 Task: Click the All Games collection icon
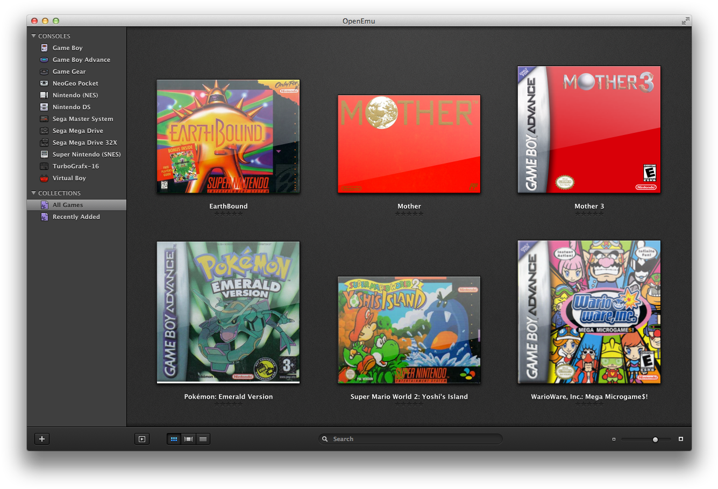[x=45, y=205]
